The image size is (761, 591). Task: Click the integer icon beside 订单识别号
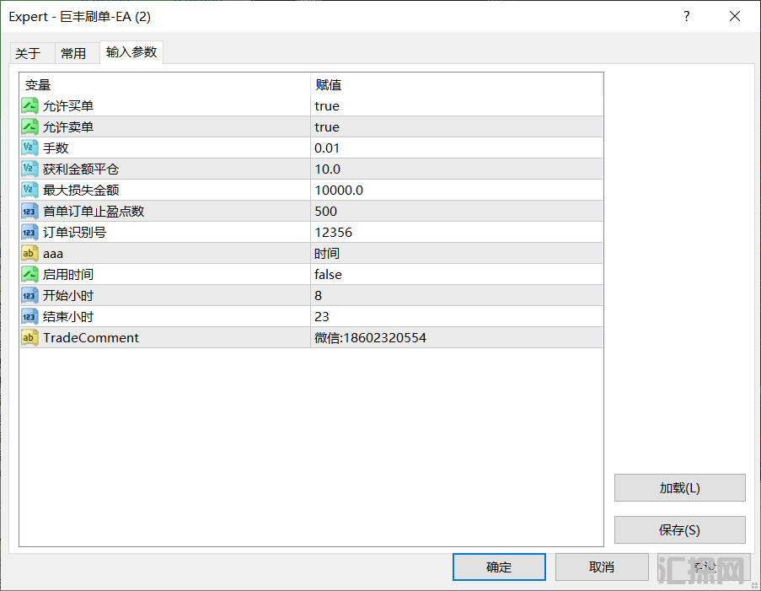(29, 232)
